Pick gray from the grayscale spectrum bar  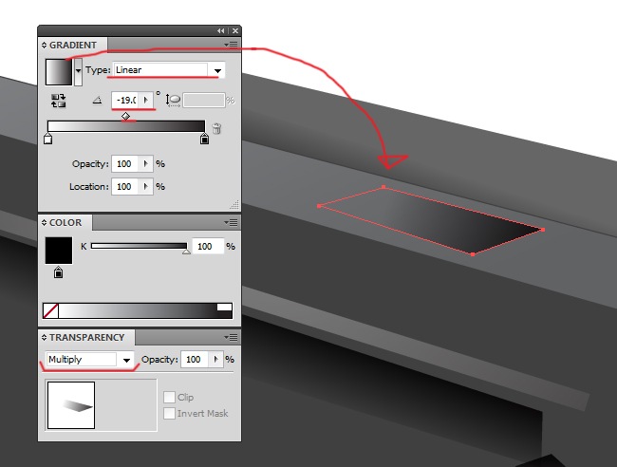click(x=138, y=310)
